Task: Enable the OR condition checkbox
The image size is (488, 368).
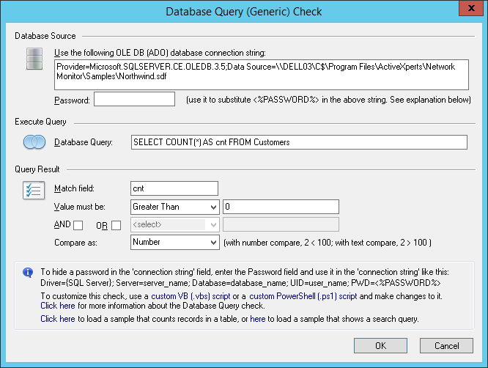Action: (x=116, y=224)
